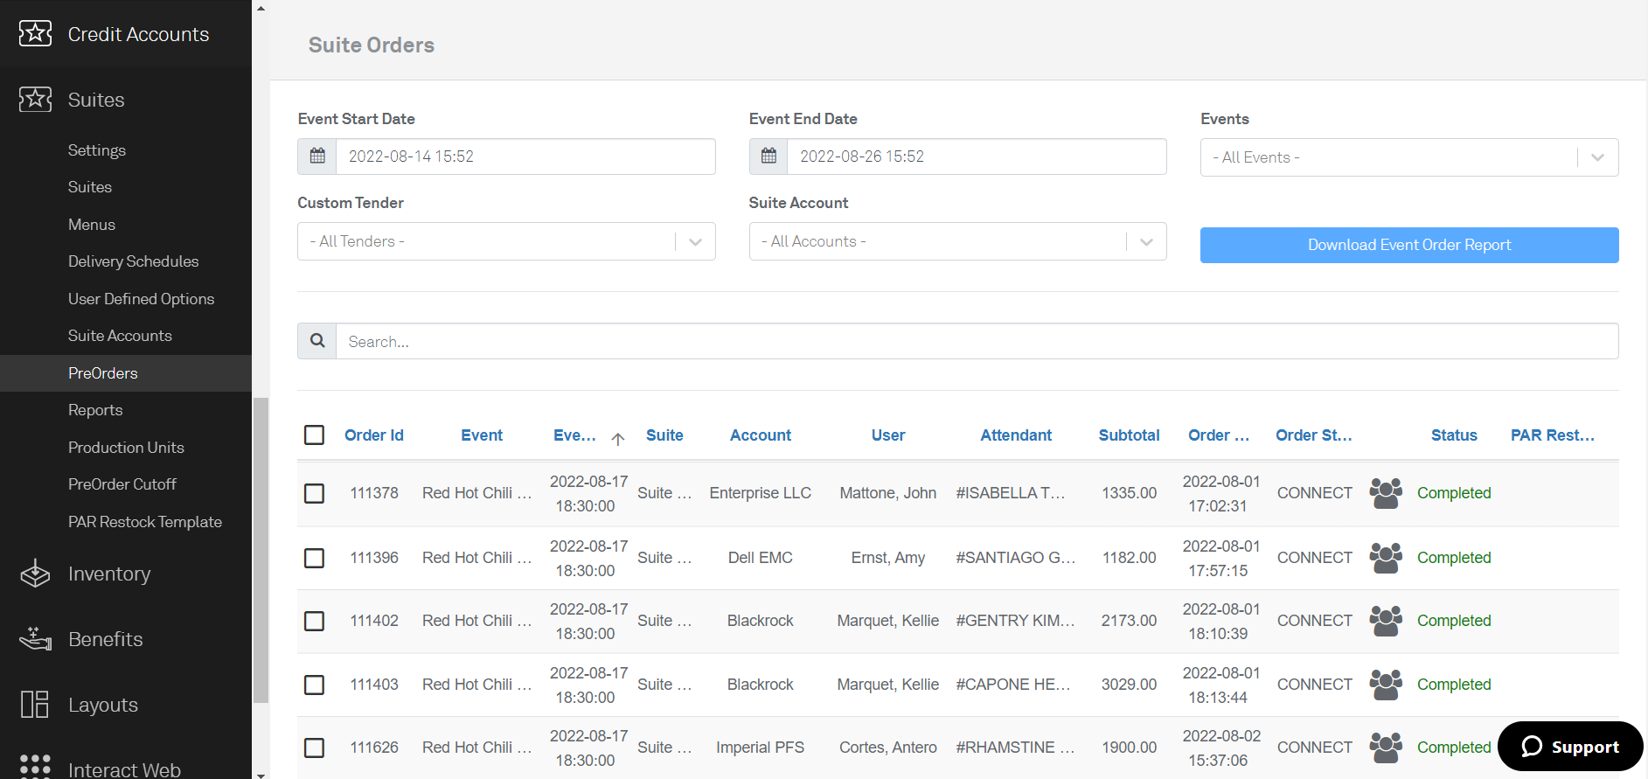Viewport: 1648px width, 779px height.
Task: Download Event Order Report
Action: pyautogui.click(x=1408, y=245)
